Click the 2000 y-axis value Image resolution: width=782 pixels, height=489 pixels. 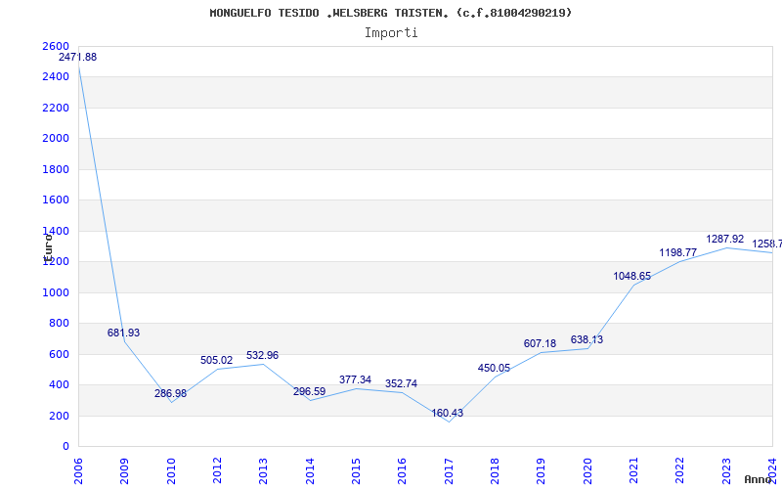point(56,138)
